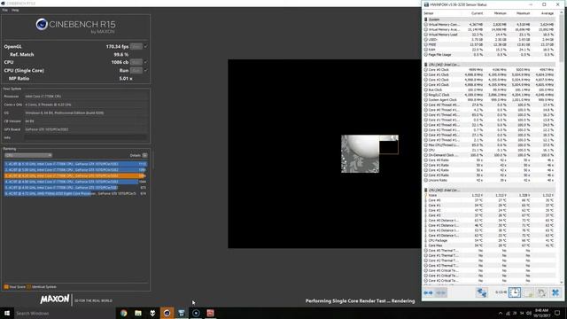Click the Run button for the CPU test
Image resolution: width=567 pixels, height=319 pixels.
pyautogui.click(x=136, y=62)
